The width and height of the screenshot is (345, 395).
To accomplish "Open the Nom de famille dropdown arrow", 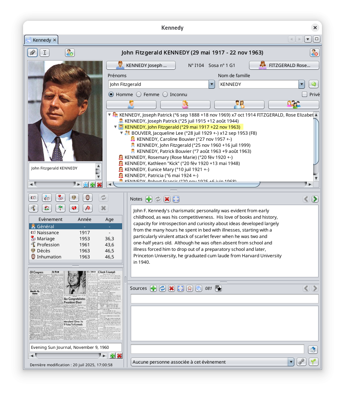I will coord(302,84).
